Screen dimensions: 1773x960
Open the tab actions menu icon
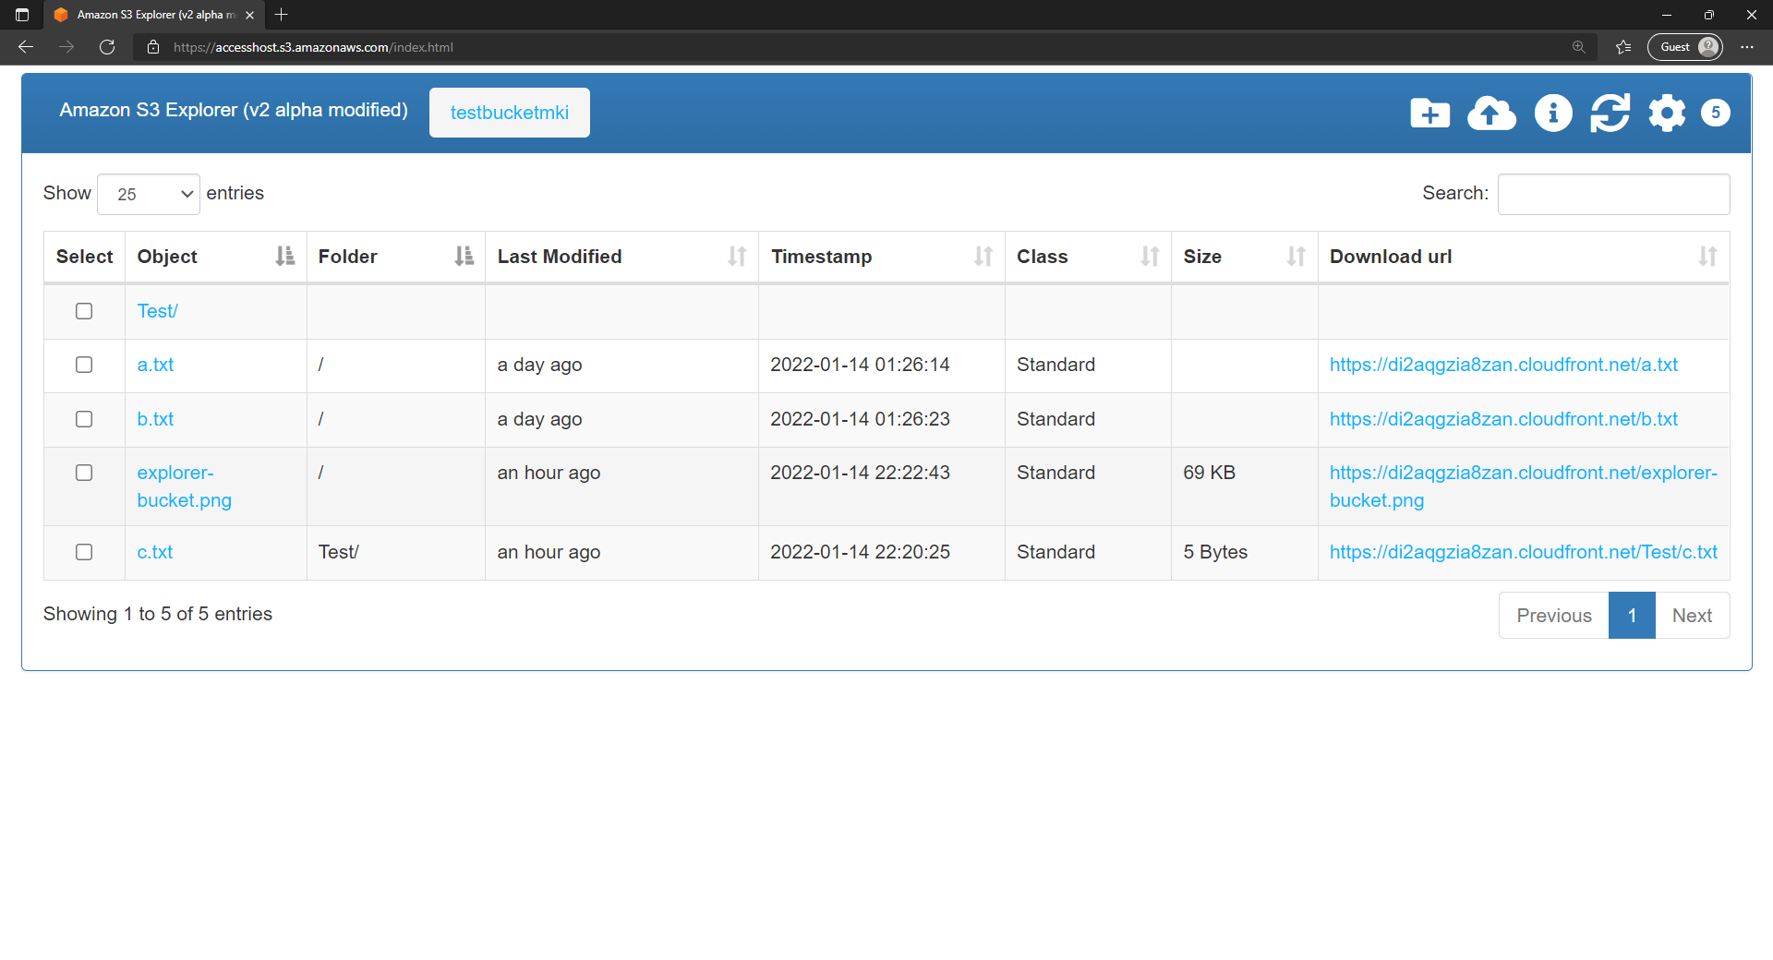22,15
